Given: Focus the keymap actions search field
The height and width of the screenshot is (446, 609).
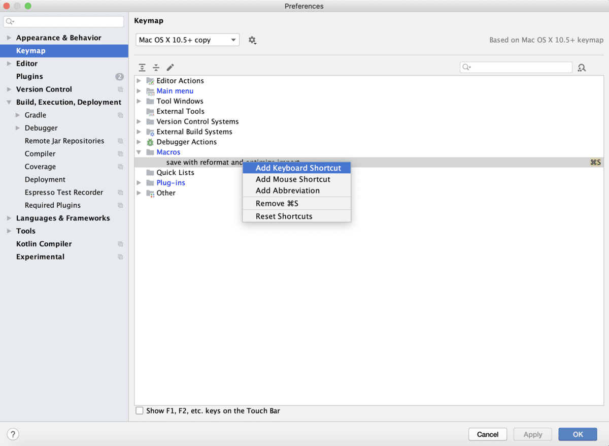Looking at the screenshot, I should tap(516, 67).
